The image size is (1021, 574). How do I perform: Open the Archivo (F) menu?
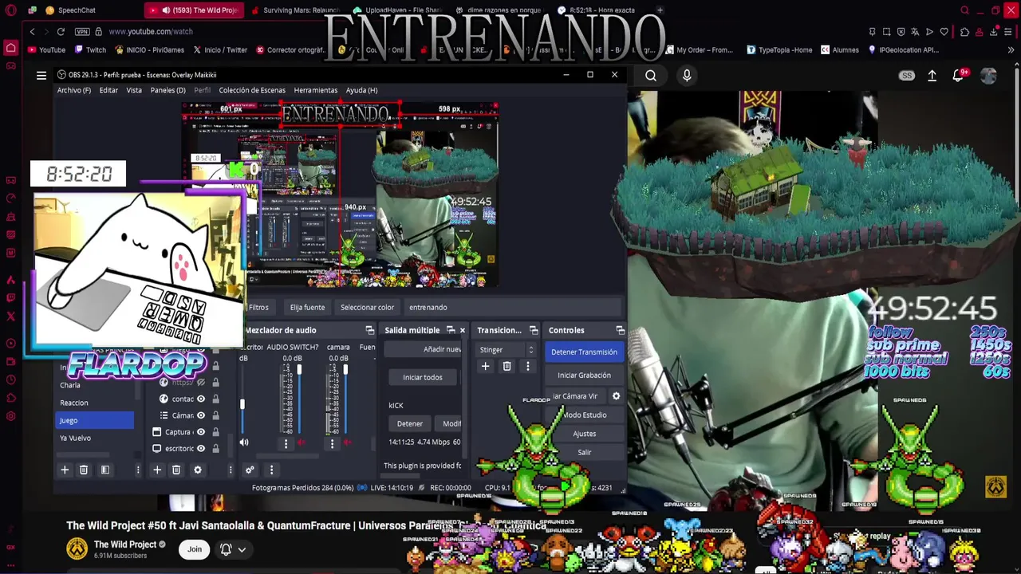73,90
